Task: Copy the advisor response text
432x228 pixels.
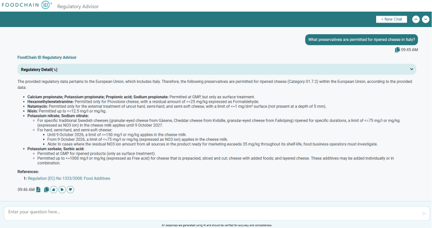Action: (x=46, y=189)
